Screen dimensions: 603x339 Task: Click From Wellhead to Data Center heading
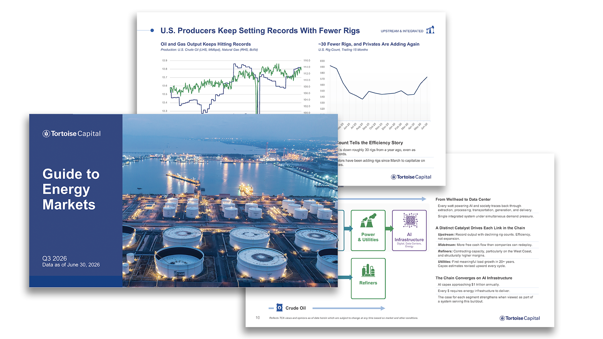tap(463, 199)
